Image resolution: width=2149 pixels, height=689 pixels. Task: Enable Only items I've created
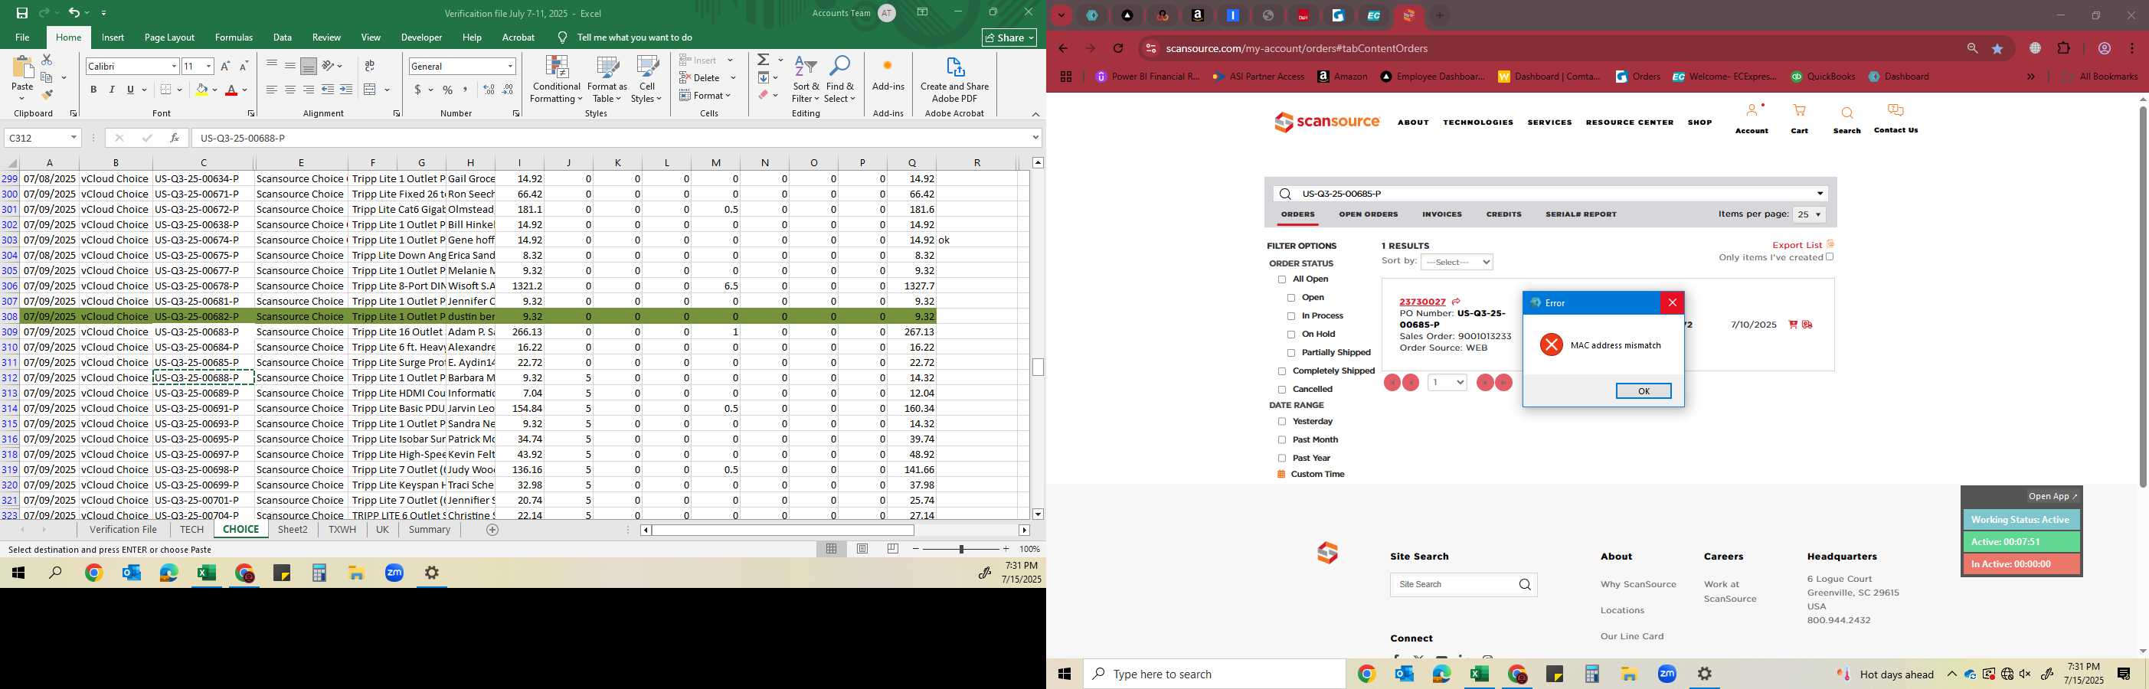tap(1830, 257)
